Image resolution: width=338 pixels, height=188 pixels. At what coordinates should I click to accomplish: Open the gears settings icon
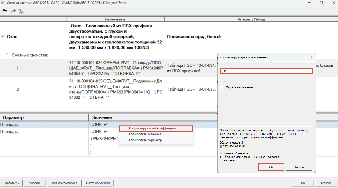21,11
